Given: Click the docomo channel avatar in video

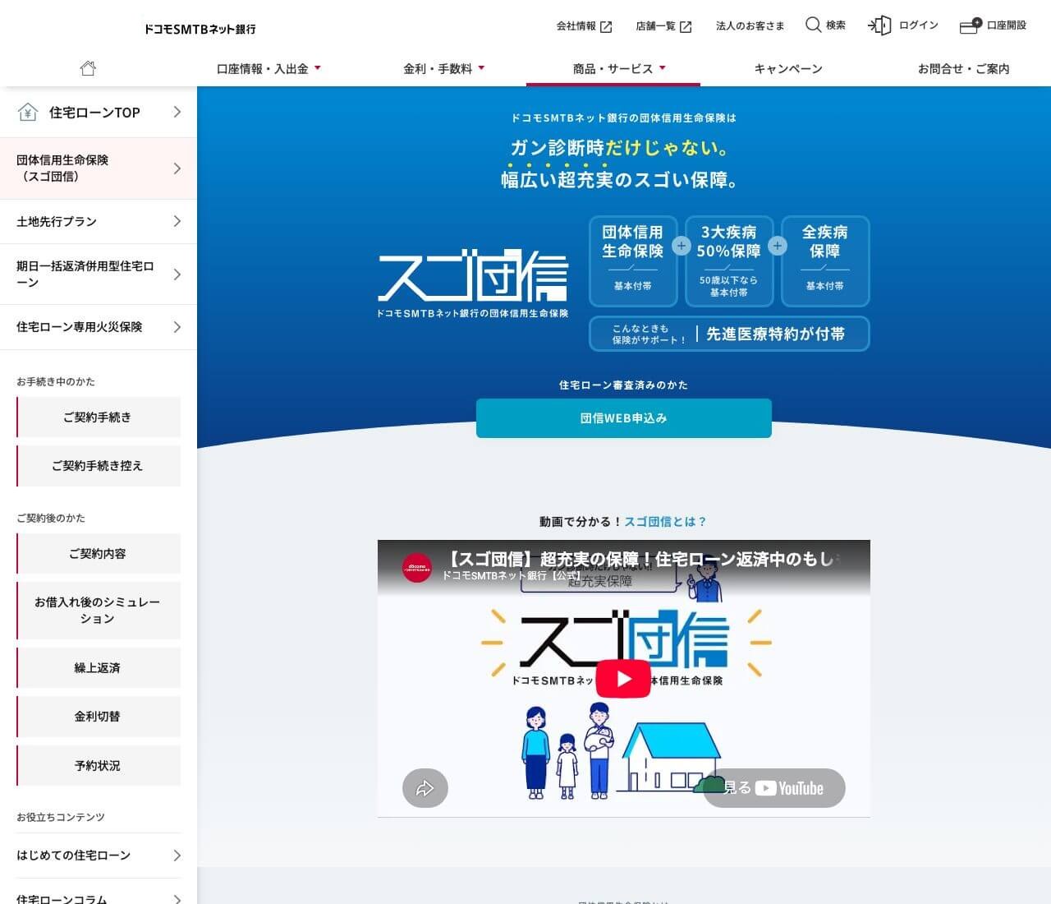Looking at the screenshot, I should pyautogui.click(x=417, y=568).
